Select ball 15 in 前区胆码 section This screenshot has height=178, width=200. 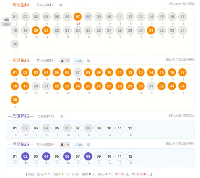click(x=161, y=17)
